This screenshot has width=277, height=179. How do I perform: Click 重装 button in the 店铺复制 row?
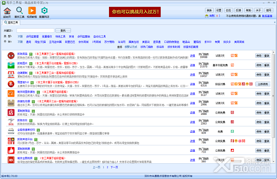click(267, 75)
